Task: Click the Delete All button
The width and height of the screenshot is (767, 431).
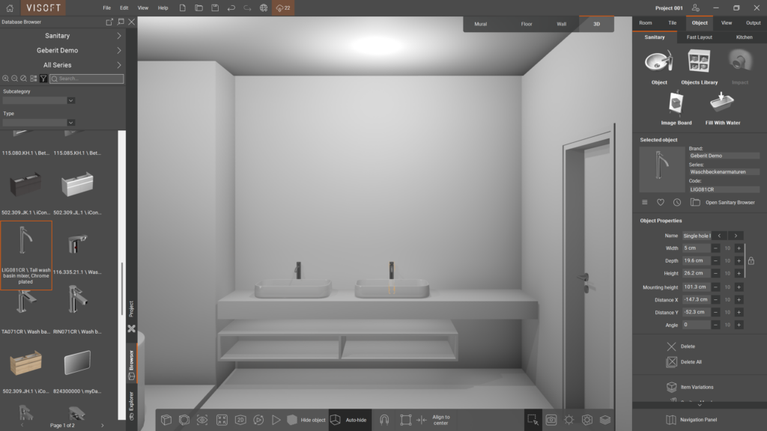Action: (685, 362)
